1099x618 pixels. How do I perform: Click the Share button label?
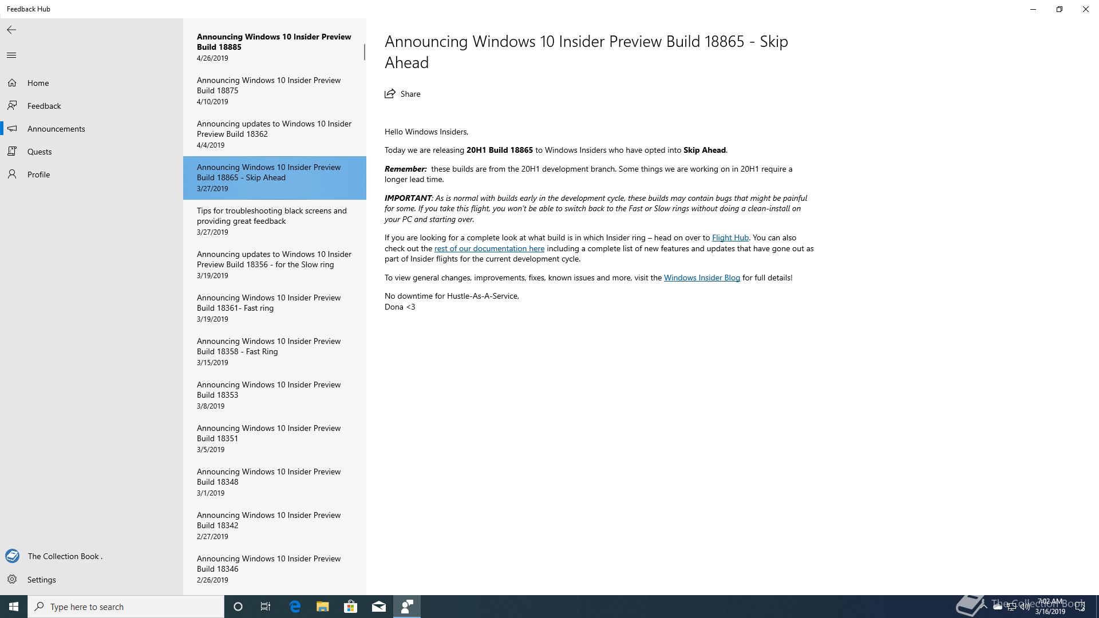pyautogui.click(x=410, y=94)
